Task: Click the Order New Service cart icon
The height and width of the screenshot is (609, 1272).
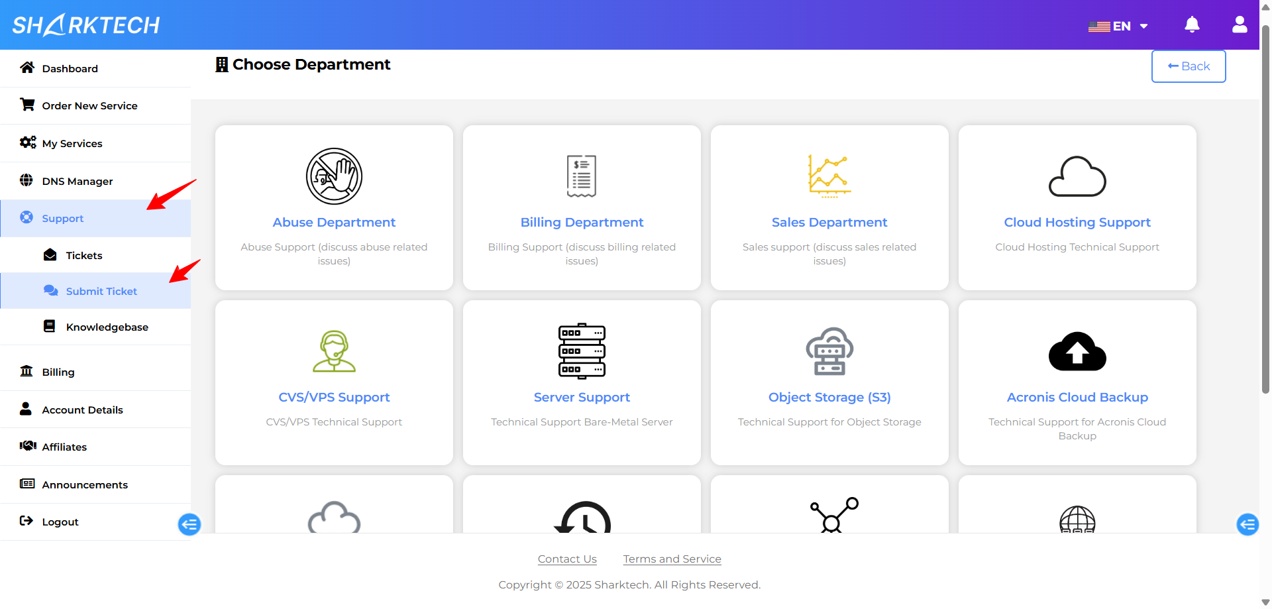Action: [x=27, y=105]
